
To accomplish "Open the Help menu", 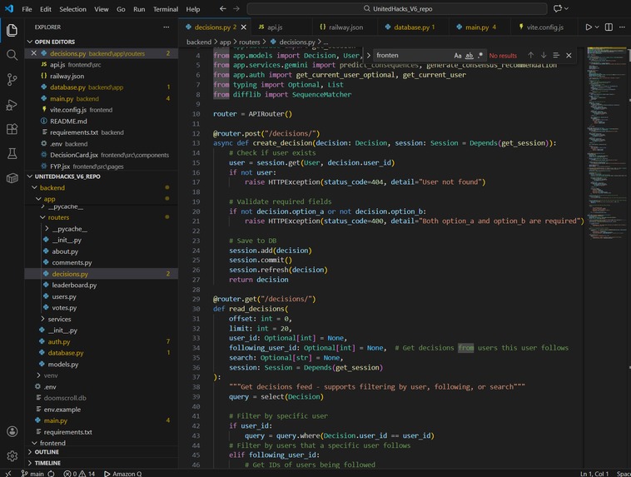I will pos(193,9).
